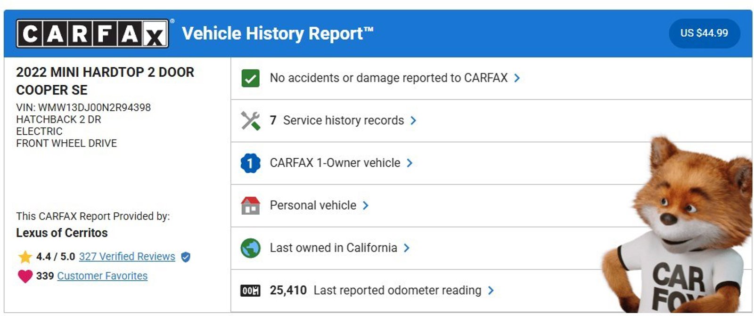754x316 pixels.
Task: Click the wrench service history icon
Action: tap(250, 121)
